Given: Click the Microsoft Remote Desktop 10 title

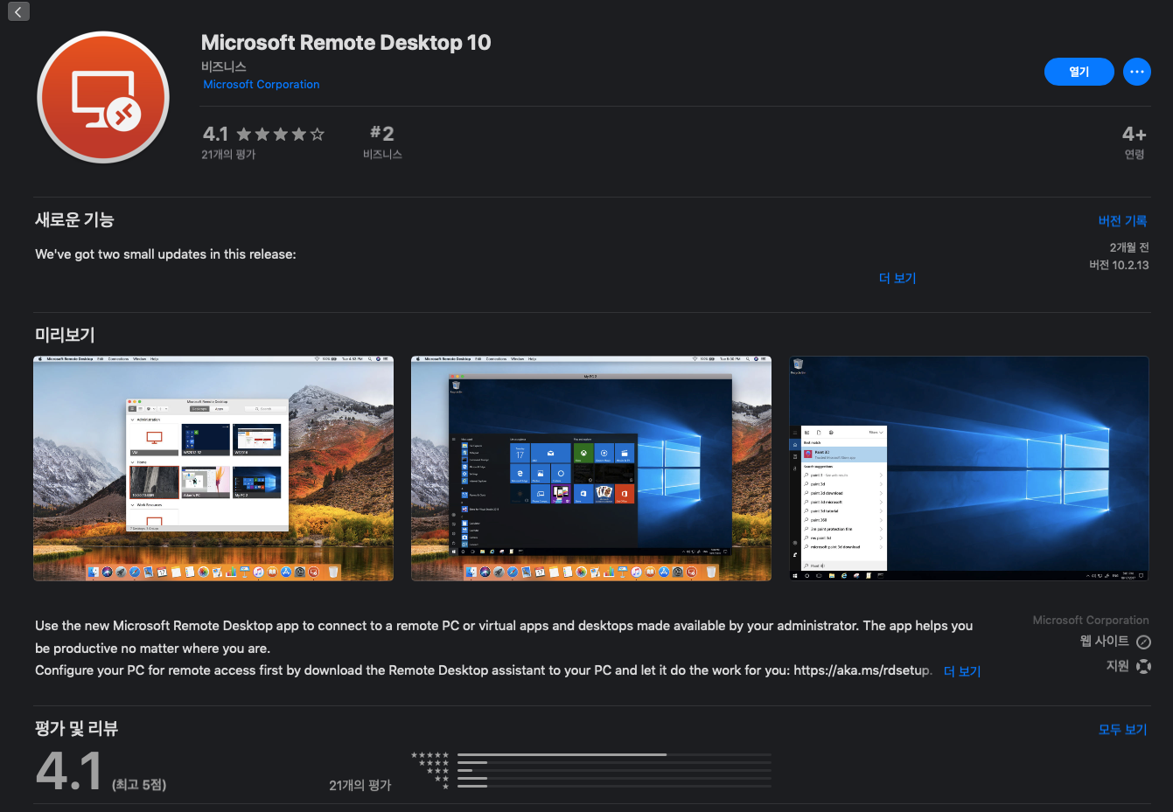Looking at the screenshot, I should click(x=346, y=43).
